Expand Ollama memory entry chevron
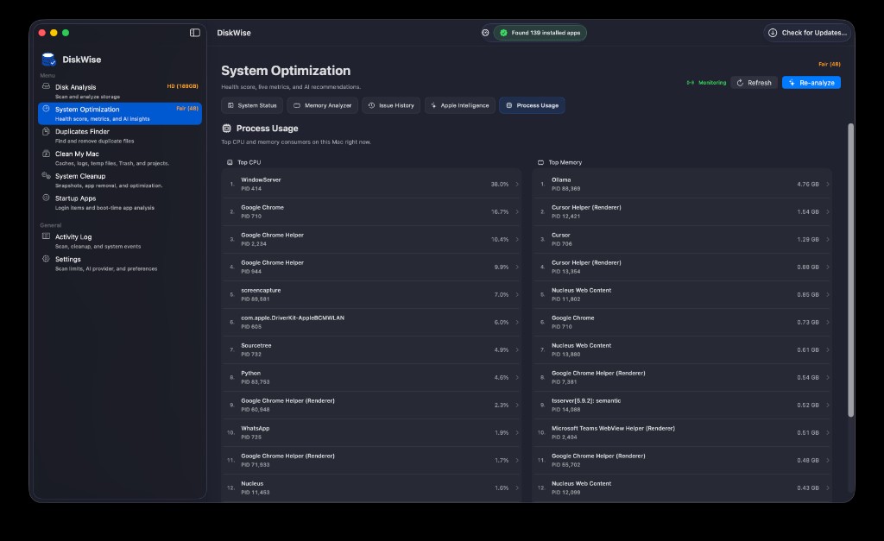The height and width of the screenshot is (541, 884). point(827,185)
